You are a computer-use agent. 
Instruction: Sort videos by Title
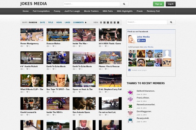click(51, 22)
